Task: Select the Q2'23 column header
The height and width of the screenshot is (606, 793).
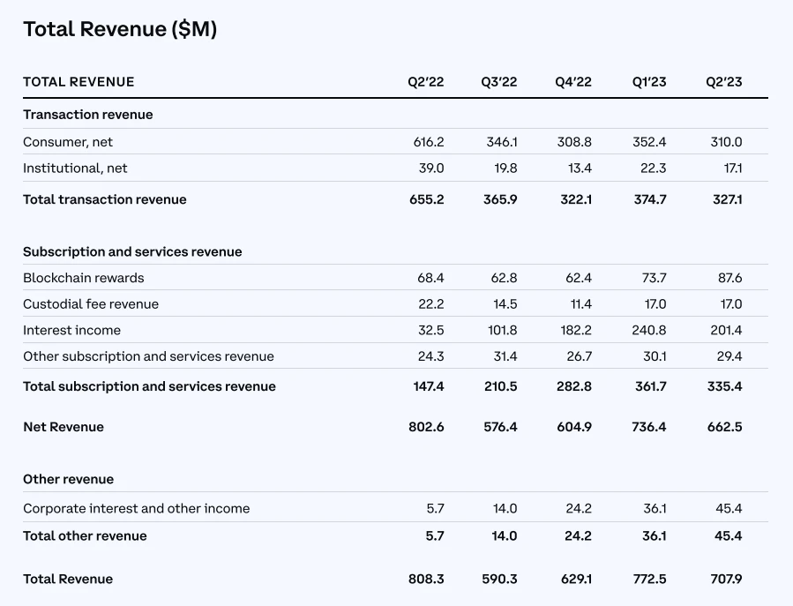Action: click(723, 82)
